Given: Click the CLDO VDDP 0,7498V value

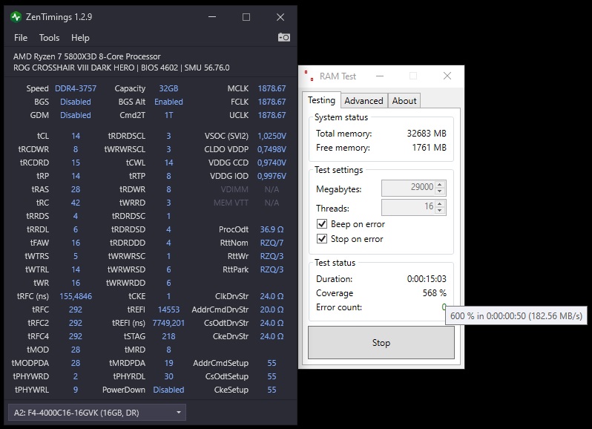Looking at the screenshot, I should coord(272,149).
